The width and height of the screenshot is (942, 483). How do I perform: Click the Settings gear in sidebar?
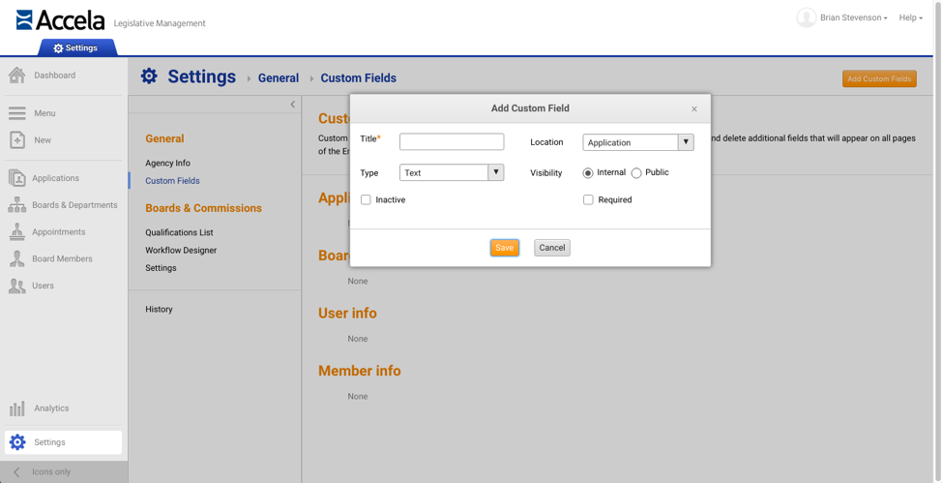(x=17, y=442)
